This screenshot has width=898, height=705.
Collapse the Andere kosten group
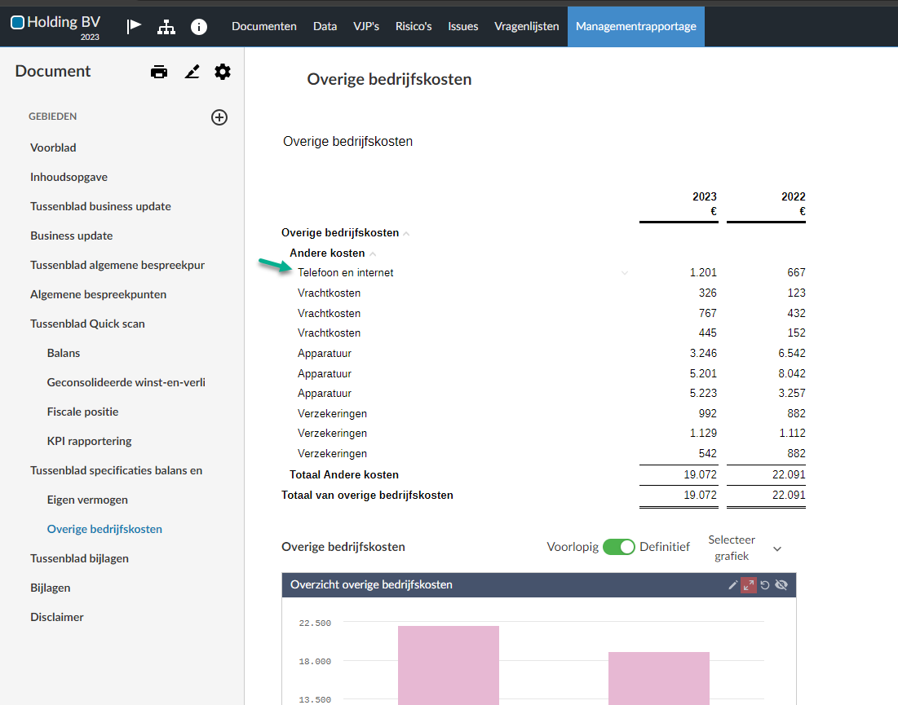pos(372,253)
